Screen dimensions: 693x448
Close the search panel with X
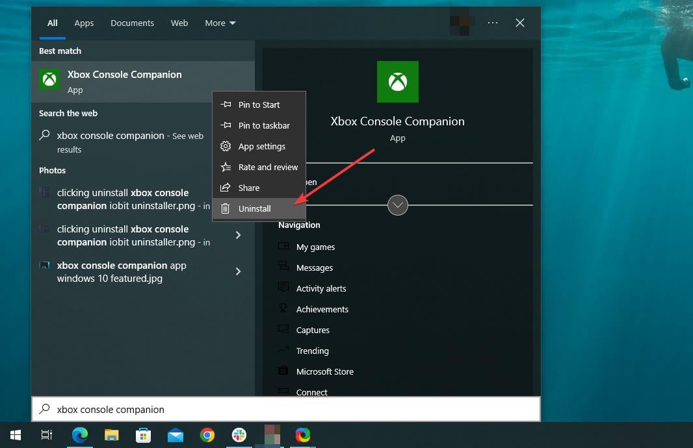pos(520,23)
